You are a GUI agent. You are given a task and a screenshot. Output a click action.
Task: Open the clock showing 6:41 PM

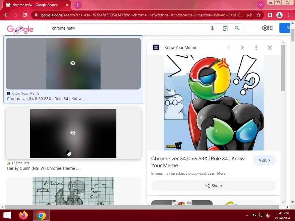pos(282,215)
